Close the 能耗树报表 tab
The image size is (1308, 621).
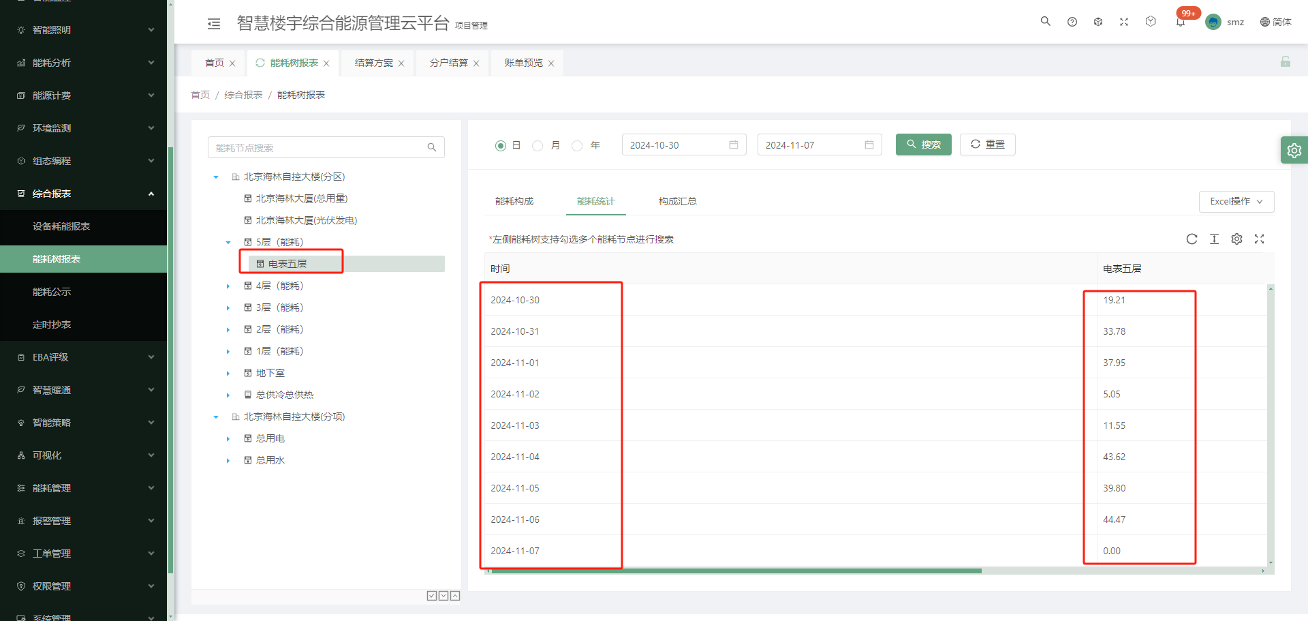click(x=326, y=63)
